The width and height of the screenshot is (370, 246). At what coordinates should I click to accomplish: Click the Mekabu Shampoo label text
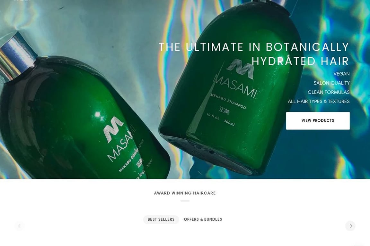228,101
